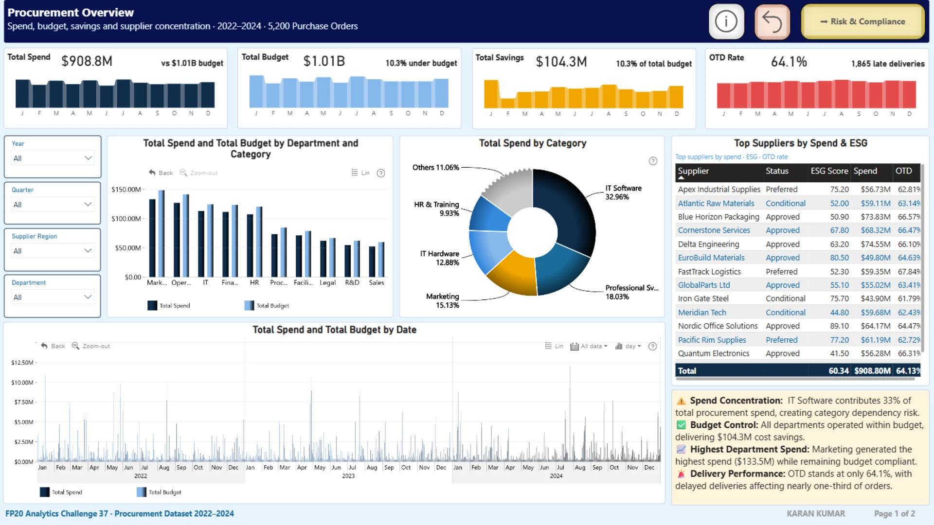Viewport: 934px width, 525px height.
Task: Toggle Total Budget legend in department chart
Action: click(x=267, y=306)
